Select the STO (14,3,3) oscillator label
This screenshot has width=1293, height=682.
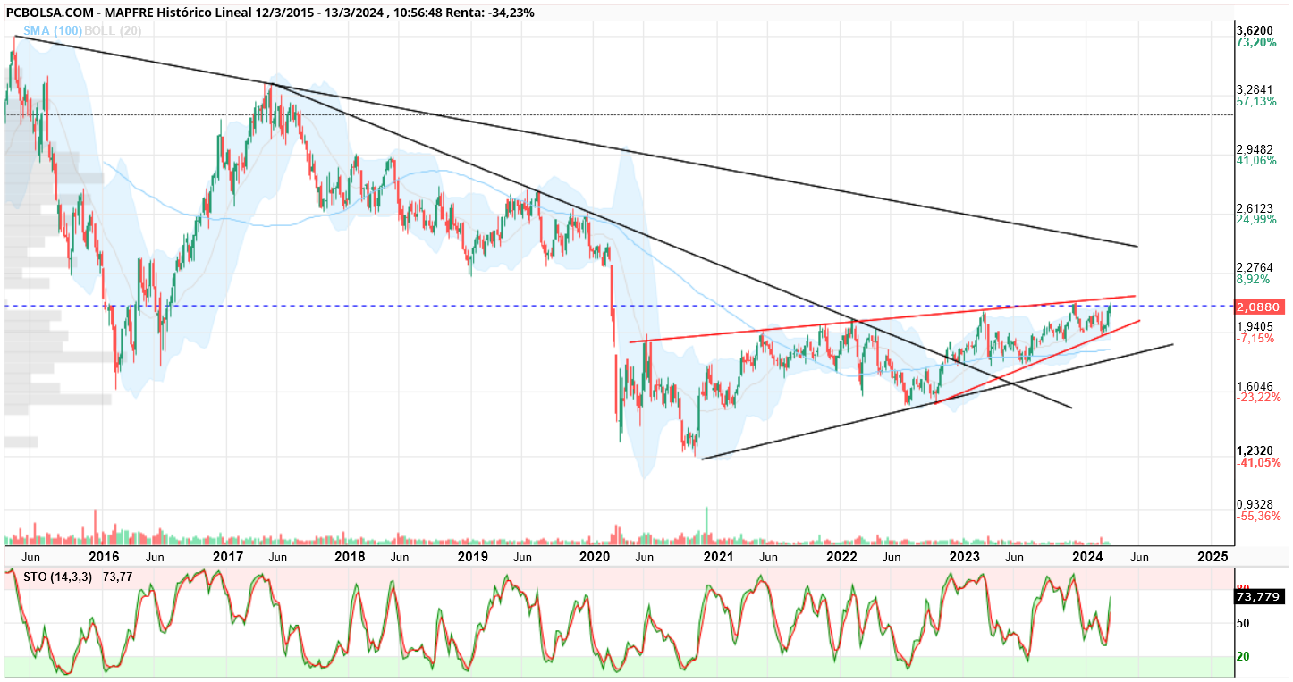[x=58, y=577]
